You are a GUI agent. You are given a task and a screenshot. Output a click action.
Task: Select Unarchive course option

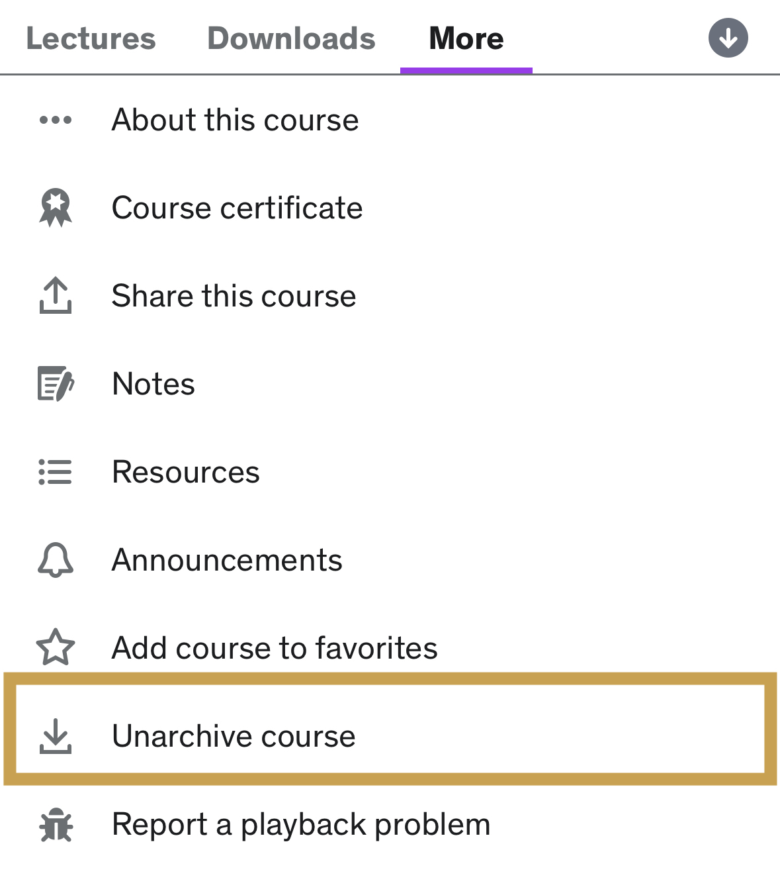click(234, 736)
